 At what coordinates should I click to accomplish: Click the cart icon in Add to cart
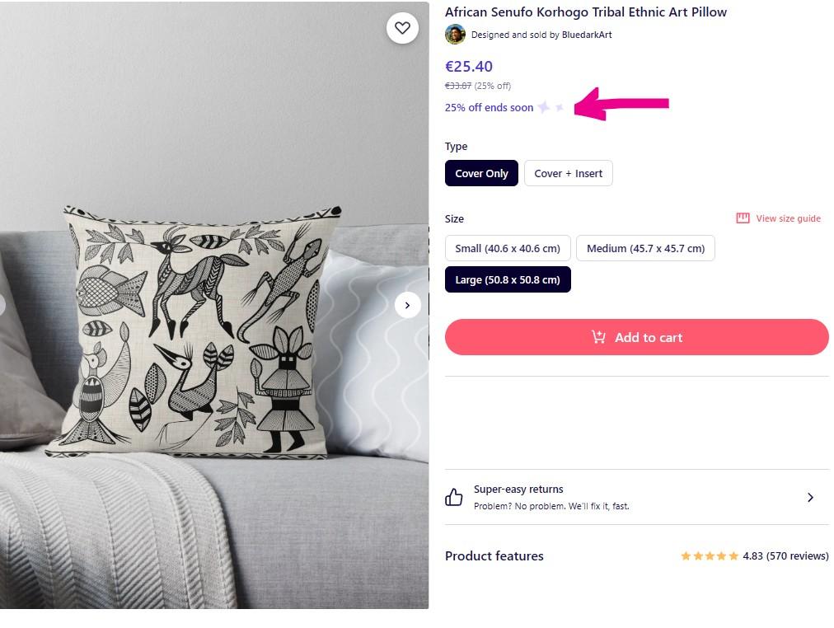click(x=598, y=337)
